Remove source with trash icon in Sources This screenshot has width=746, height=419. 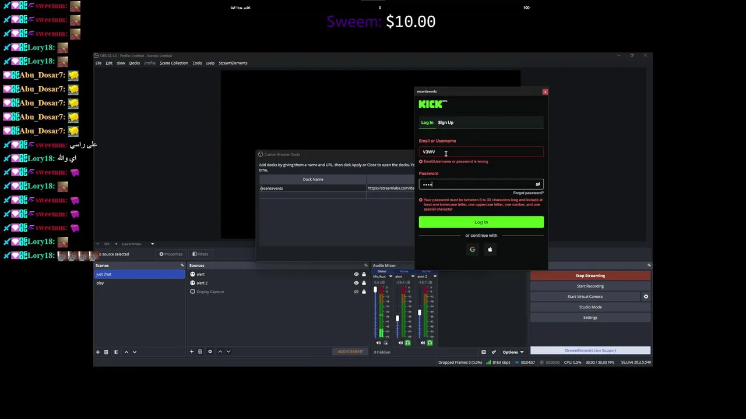(200, 351)
